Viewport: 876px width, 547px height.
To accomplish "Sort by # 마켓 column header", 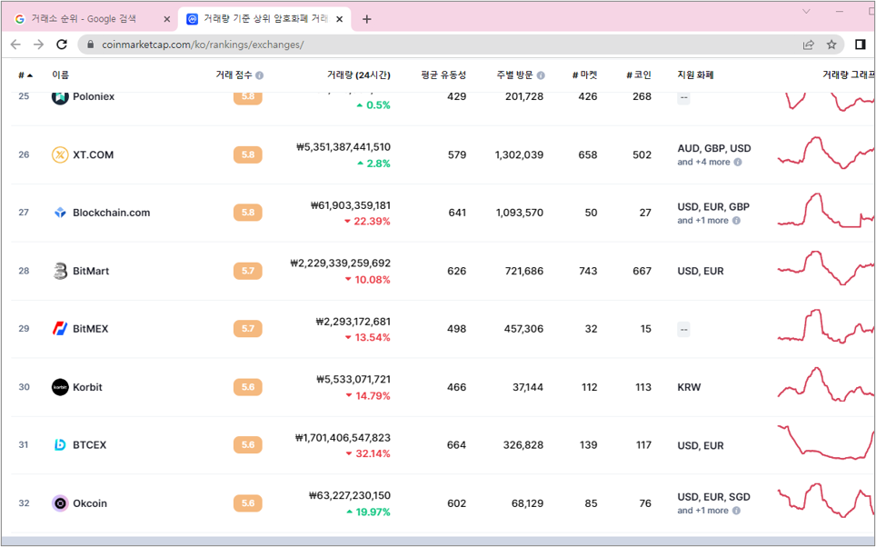I will pos(585,75).
